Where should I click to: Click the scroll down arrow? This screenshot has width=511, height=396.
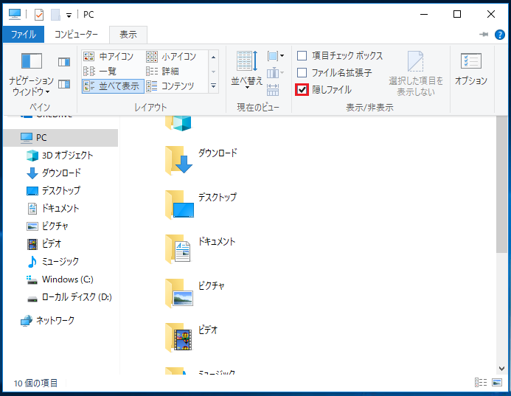502,369
